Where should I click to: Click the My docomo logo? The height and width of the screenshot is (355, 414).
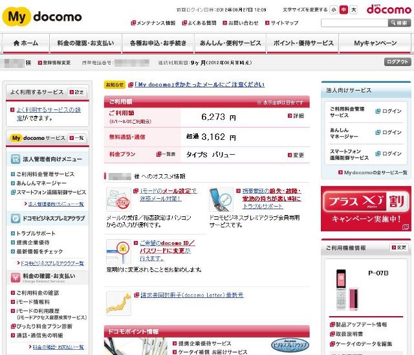pyautogui.click(x=42, y=17)
